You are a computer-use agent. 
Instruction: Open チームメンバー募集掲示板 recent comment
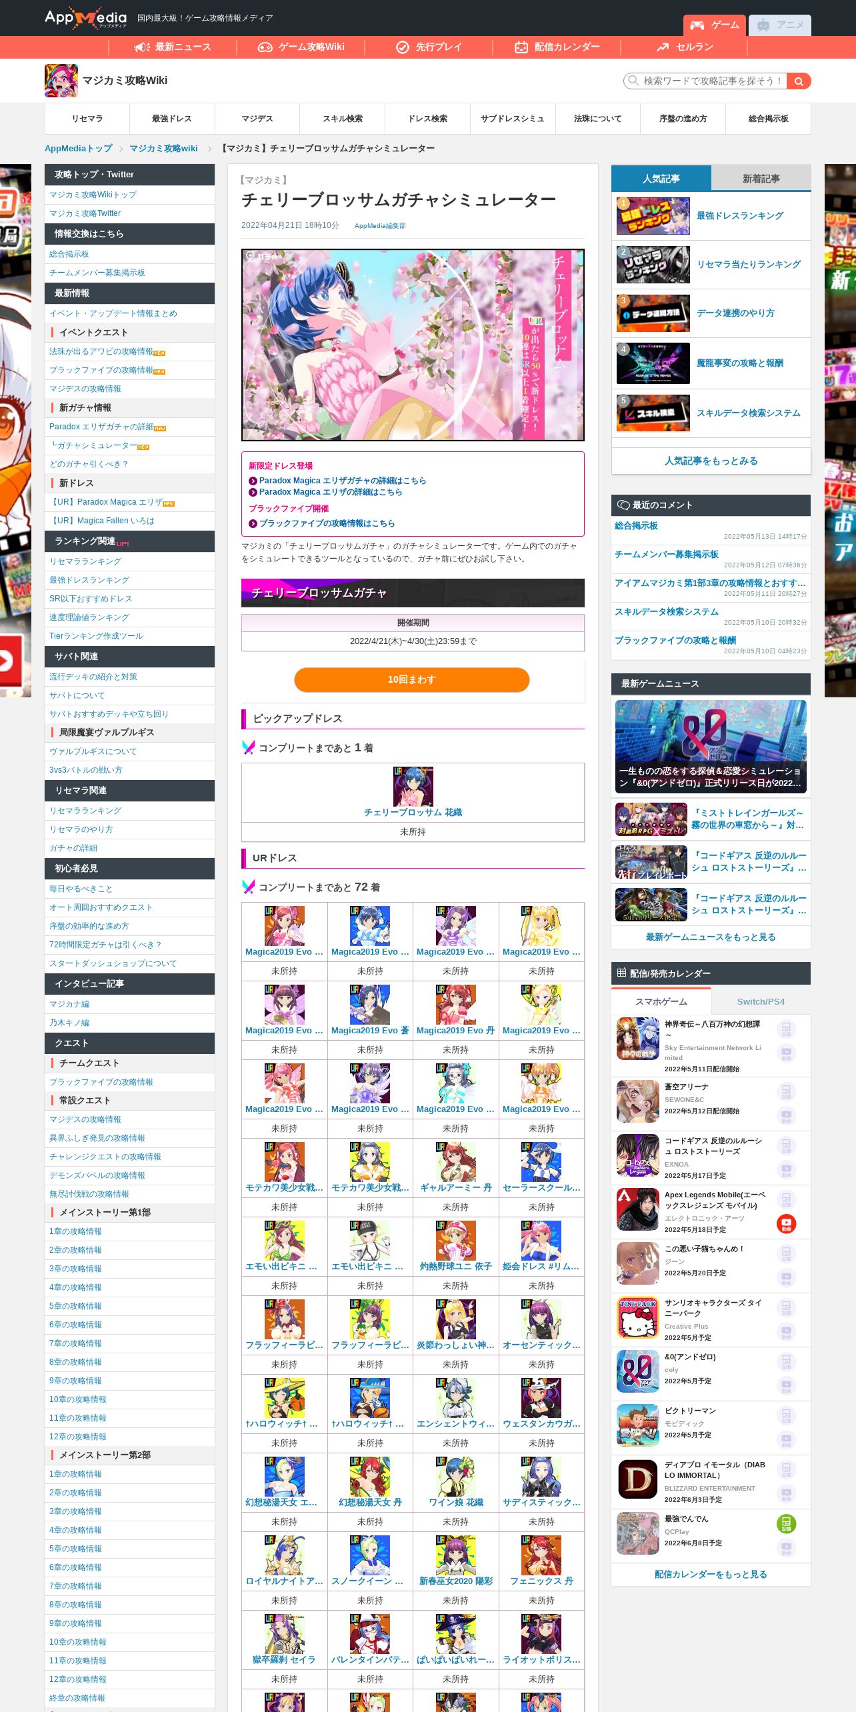[x=667, y=554]
